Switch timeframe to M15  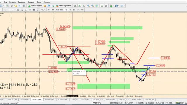(x=57, y=10)
